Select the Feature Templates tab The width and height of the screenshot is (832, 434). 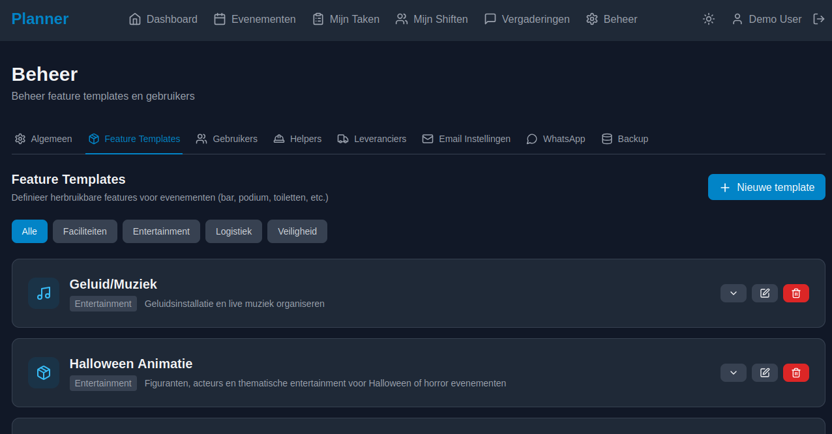(x=134, y=139)
